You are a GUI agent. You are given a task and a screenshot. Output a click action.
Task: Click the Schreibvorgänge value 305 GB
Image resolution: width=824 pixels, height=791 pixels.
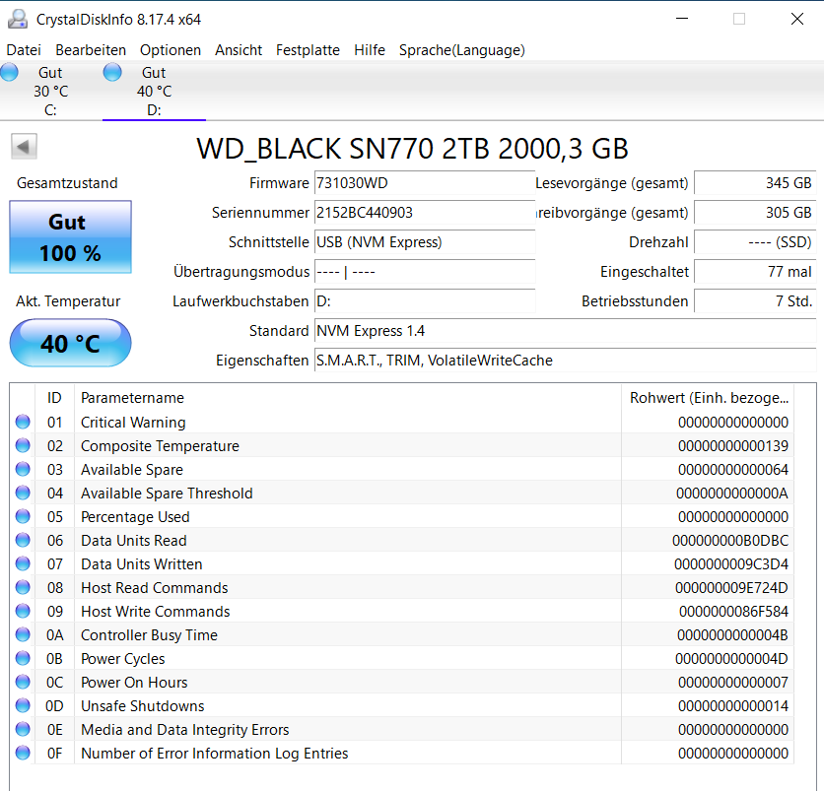click(x=755, y=213)
